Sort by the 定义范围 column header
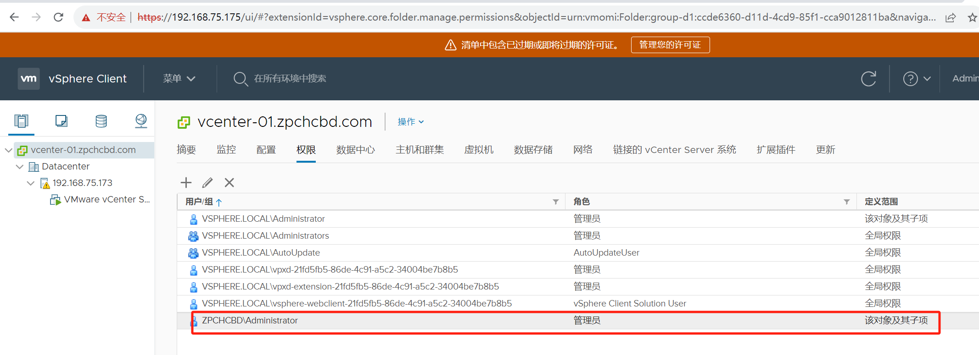This screenshot has height=355, width=979. [x=881, y=202]
